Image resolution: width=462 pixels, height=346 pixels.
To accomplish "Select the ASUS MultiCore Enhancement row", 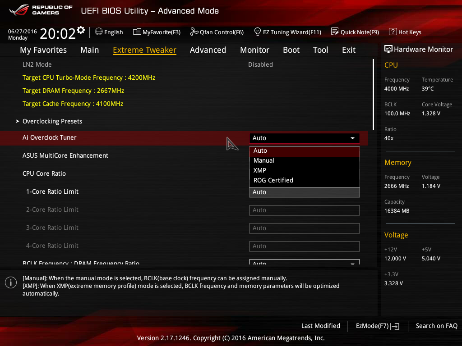I will coord(184,155).
